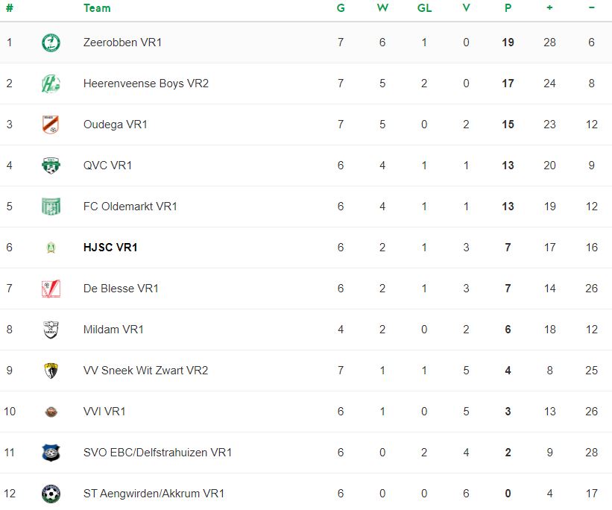The width and height of the screenshot is (612, 510).
Task: Open the ST Aengwirden/Akkrum VR1 football logo
Action: [x=51, y=494]
